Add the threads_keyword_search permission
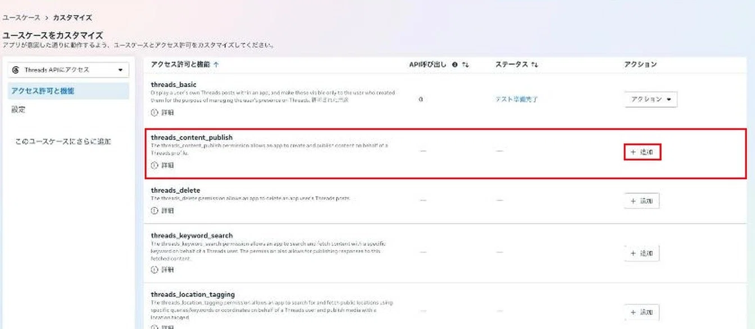Screen dimensions: 755x329 [x=642, y=253]
